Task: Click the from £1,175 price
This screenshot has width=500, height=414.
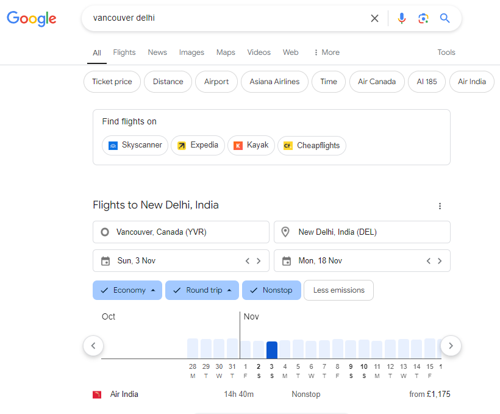Action: pos(429,394)
